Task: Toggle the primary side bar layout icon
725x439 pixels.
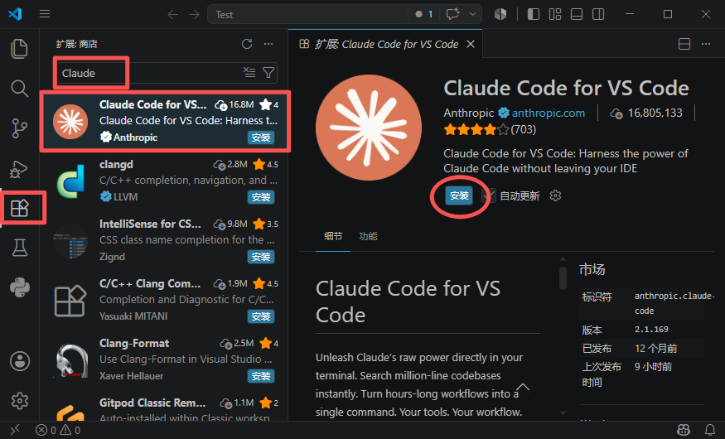Action: 533,14
